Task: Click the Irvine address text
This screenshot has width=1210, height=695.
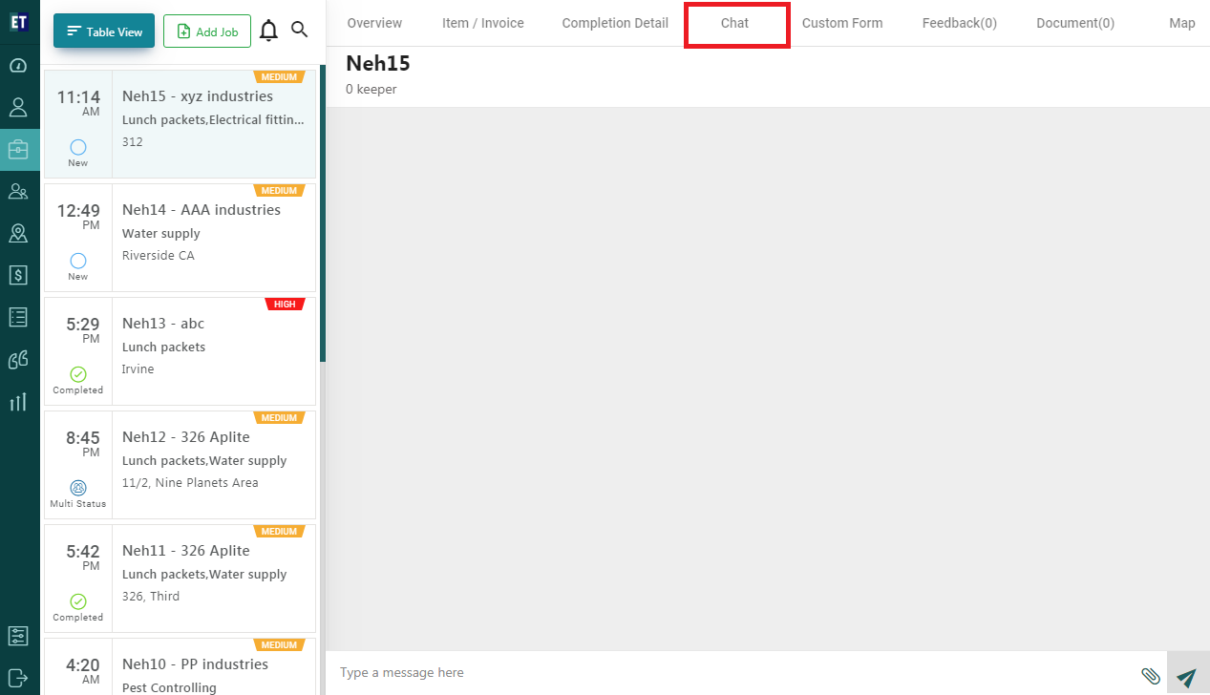Action: pyautogui.click(x=138, y=369)
